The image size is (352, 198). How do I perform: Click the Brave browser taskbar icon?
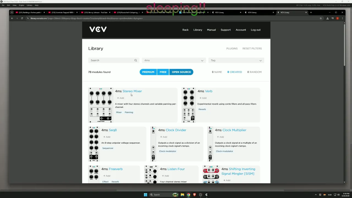pos(194,195)
